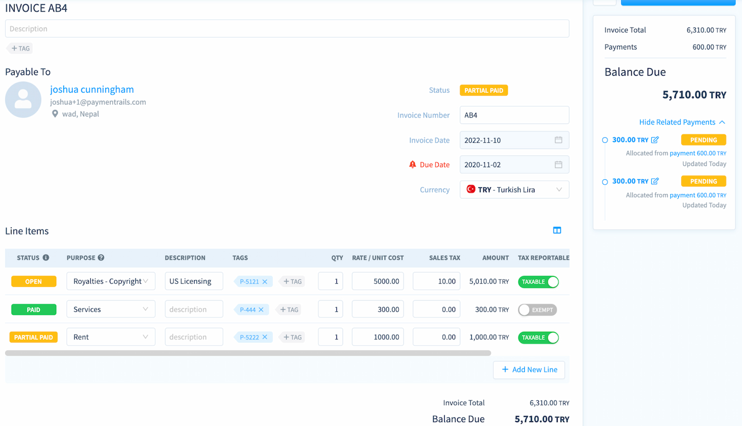Open the Royalties - Copyright purpose dropdown
Viewport: 742px width, 426px height.
click(x=110, y=281)
